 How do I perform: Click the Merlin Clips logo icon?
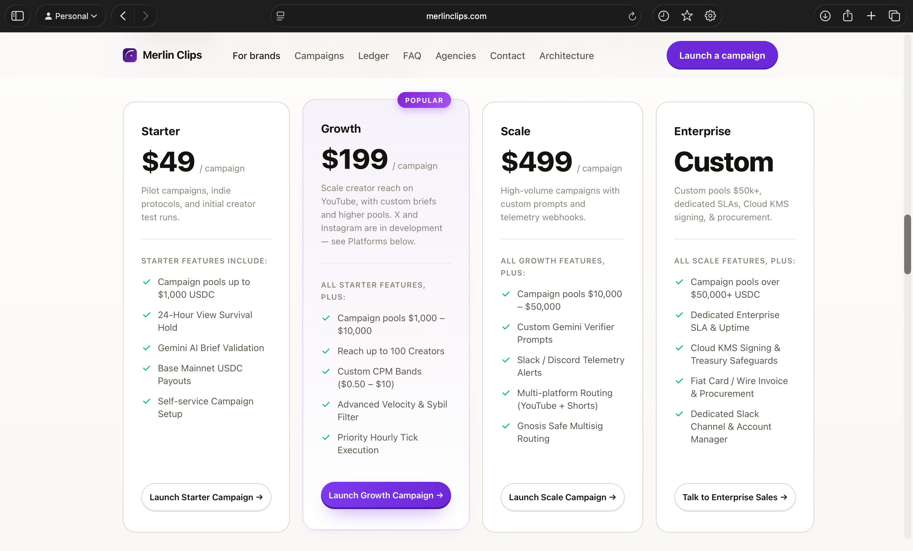click(x=130, y=55)
